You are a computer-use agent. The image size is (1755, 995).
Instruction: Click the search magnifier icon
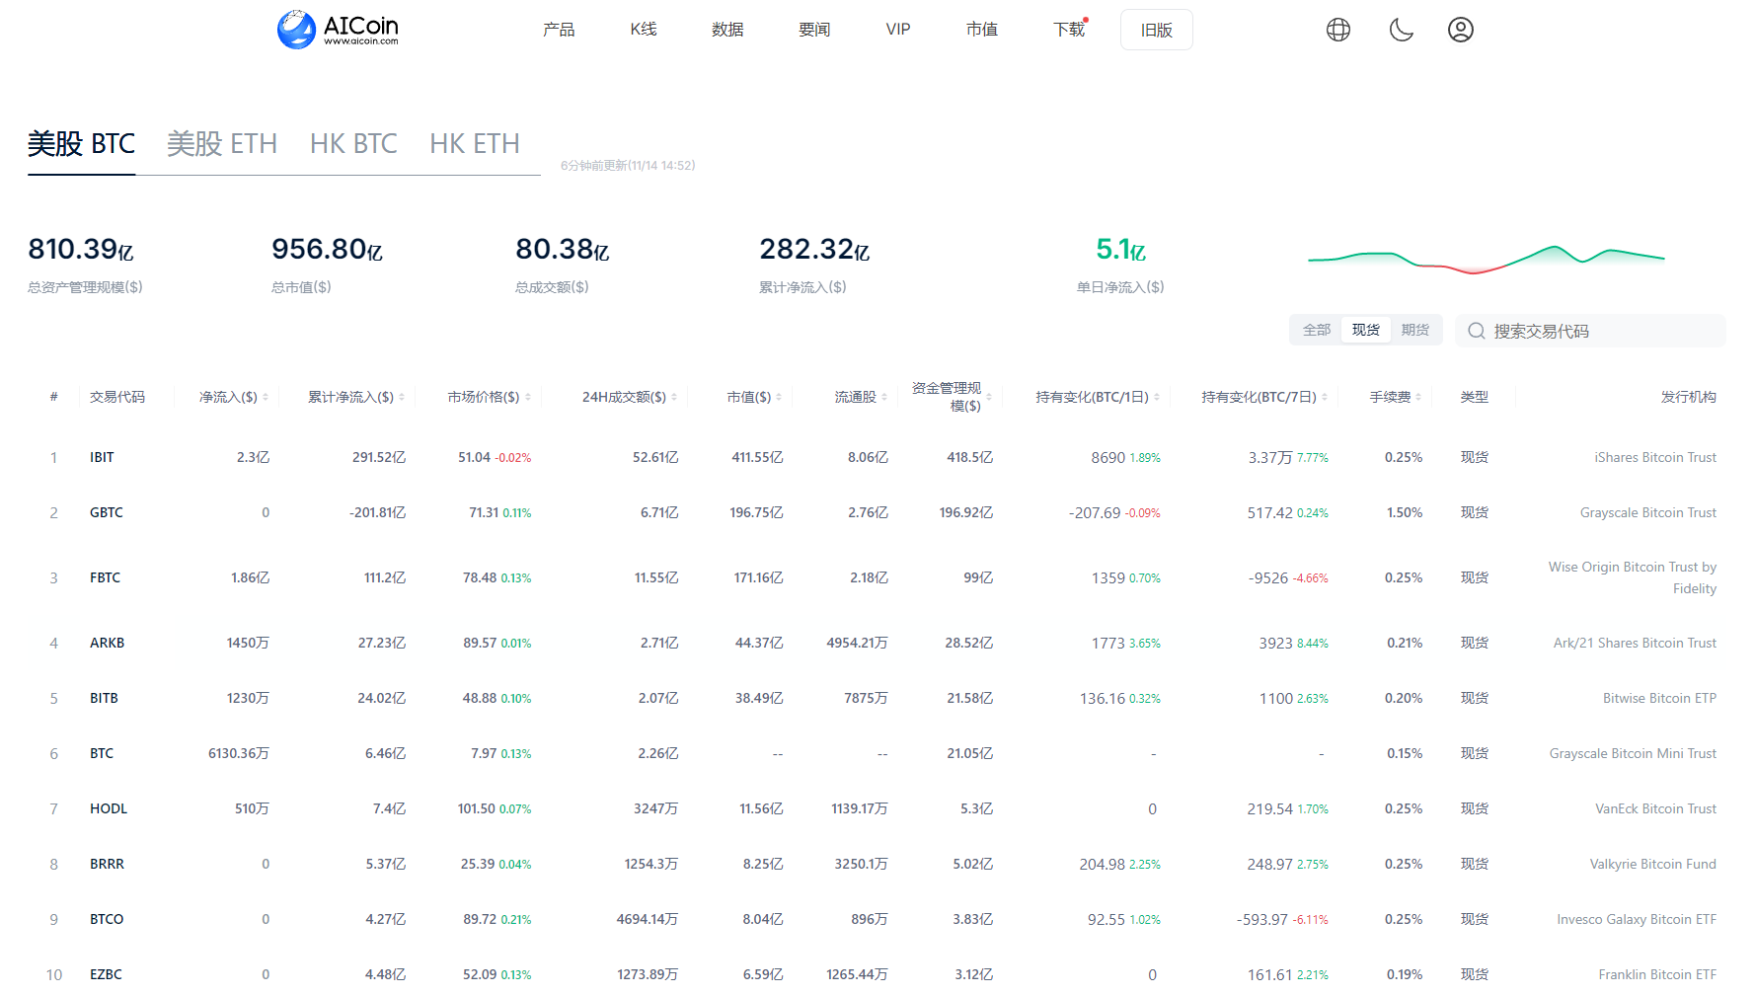pos(1477,331)
